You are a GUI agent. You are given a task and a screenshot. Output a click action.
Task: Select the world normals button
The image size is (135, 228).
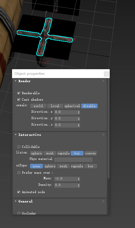click(x=38, y=106)
